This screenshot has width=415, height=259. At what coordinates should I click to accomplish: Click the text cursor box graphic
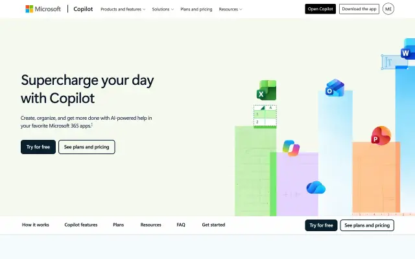(395, 62)
